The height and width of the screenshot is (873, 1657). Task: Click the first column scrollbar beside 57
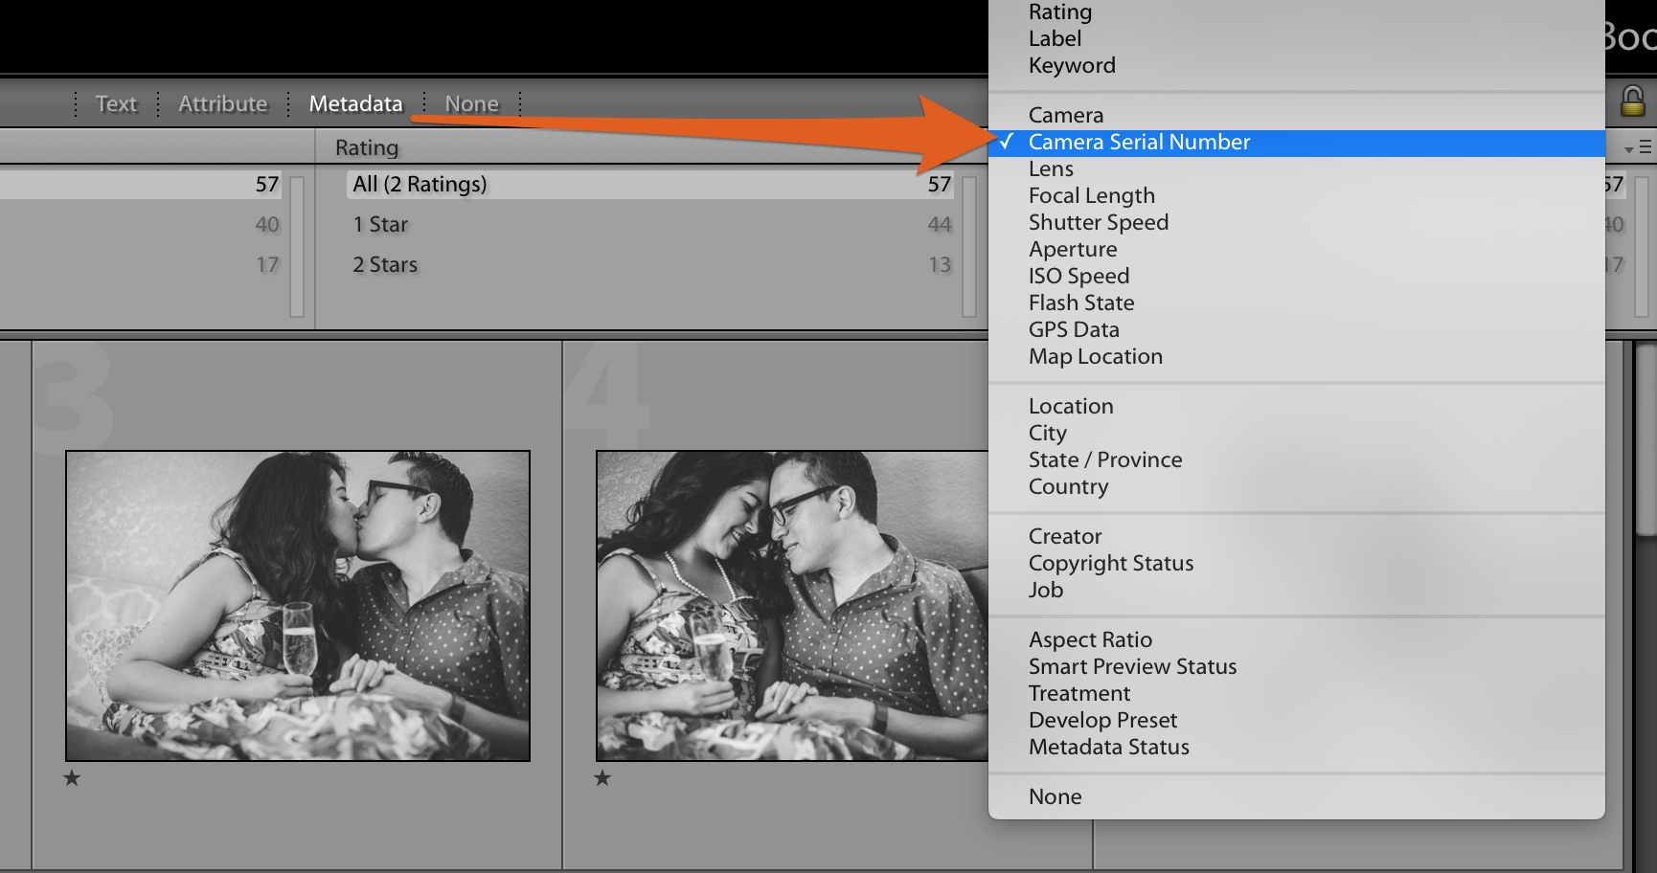[x=297, y=246]
